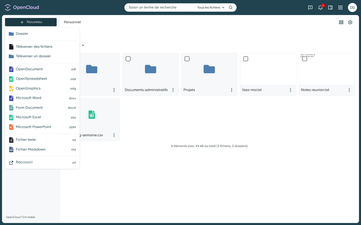Create a new Raccourci url shortcut

click(x=42, y=162)
